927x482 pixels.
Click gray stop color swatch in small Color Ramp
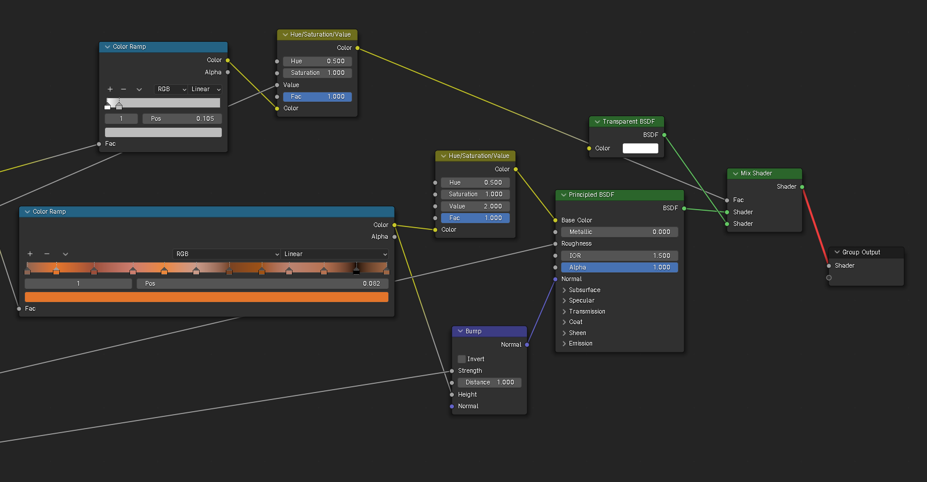[163, 132]
